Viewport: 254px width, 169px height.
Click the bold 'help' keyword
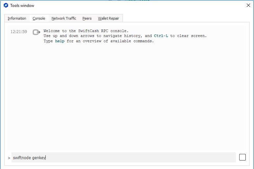point(59,41)
